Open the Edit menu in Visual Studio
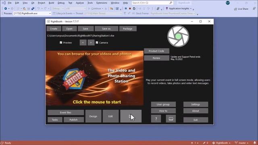 click(x=17, y=3)
